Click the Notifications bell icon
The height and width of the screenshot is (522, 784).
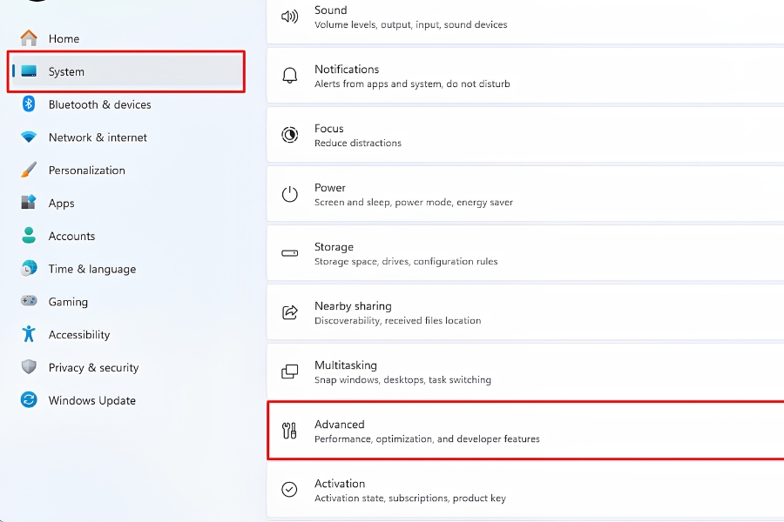pyautogui.click(x=289, y=76)
